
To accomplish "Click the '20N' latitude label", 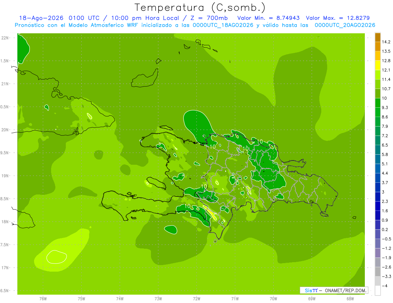I will [5, 130].
